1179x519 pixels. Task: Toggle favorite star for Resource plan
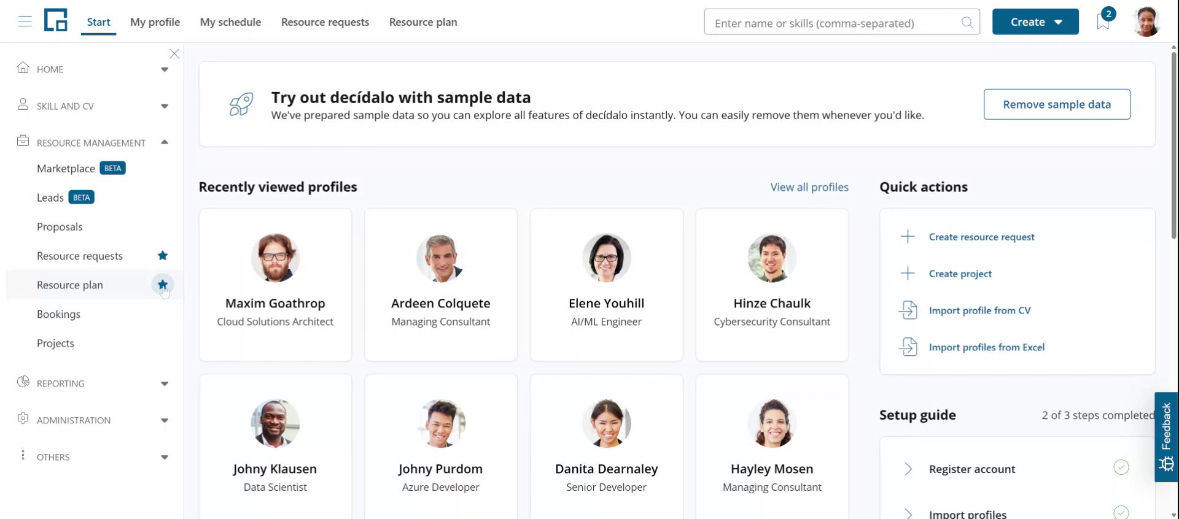[x=163, y=285]
